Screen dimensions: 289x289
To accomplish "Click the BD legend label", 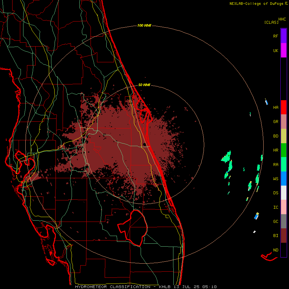I will tap(276, 136).
